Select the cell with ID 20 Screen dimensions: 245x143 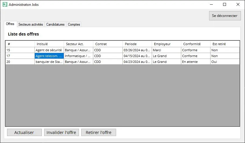coord(20,62)
